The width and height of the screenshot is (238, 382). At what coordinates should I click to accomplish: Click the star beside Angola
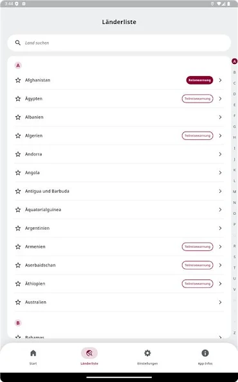pyautogui.click(x=18, y=173)
